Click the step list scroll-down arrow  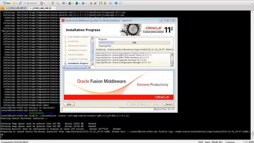tap(92, 64)
